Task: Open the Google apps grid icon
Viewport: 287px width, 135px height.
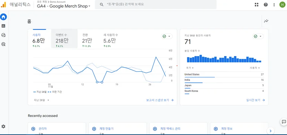Action: 256,5
